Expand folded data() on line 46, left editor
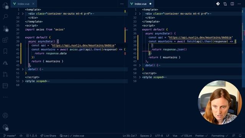Viewport: 245px width, 138px height. click(23, 69)
